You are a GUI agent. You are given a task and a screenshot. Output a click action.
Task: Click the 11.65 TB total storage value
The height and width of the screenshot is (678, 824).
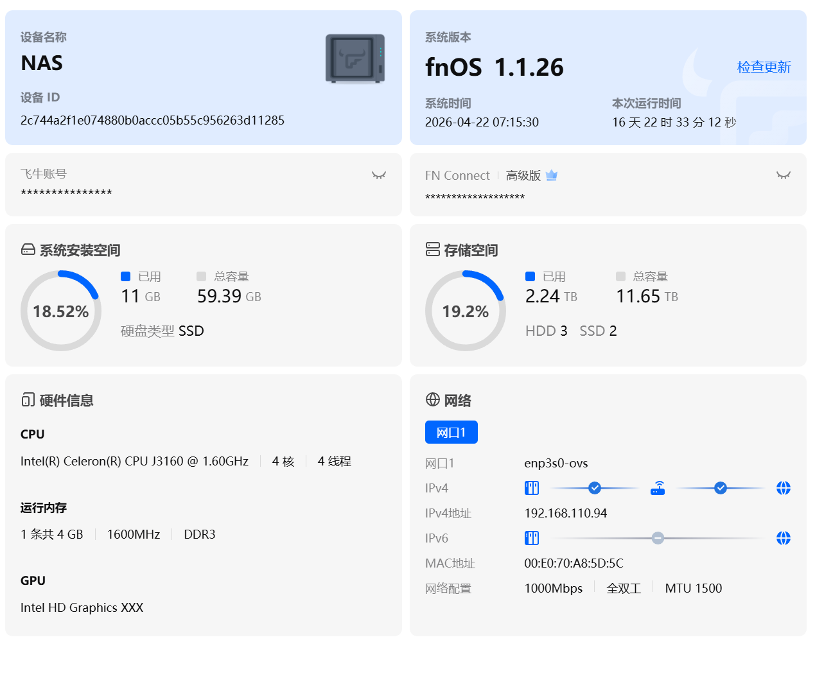coord(647,296)
